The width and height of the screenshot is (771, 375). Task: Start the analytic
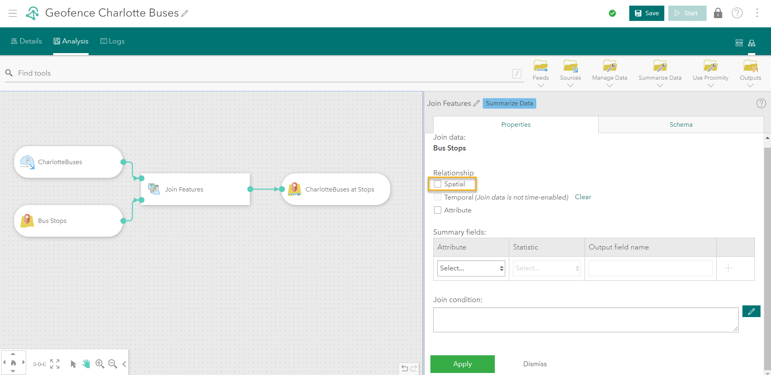(687, 13)
